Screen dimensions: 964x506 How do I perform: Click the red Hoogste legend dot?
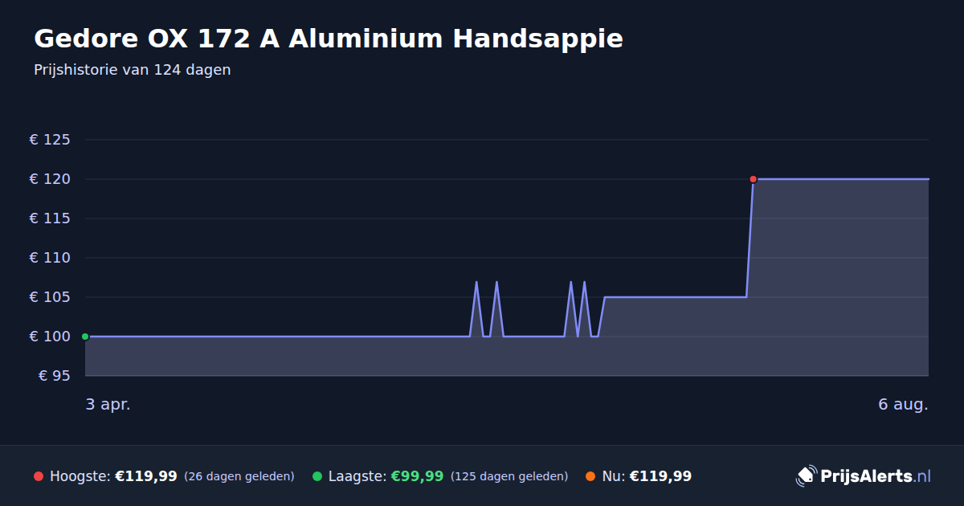click(x=39, y=476)
